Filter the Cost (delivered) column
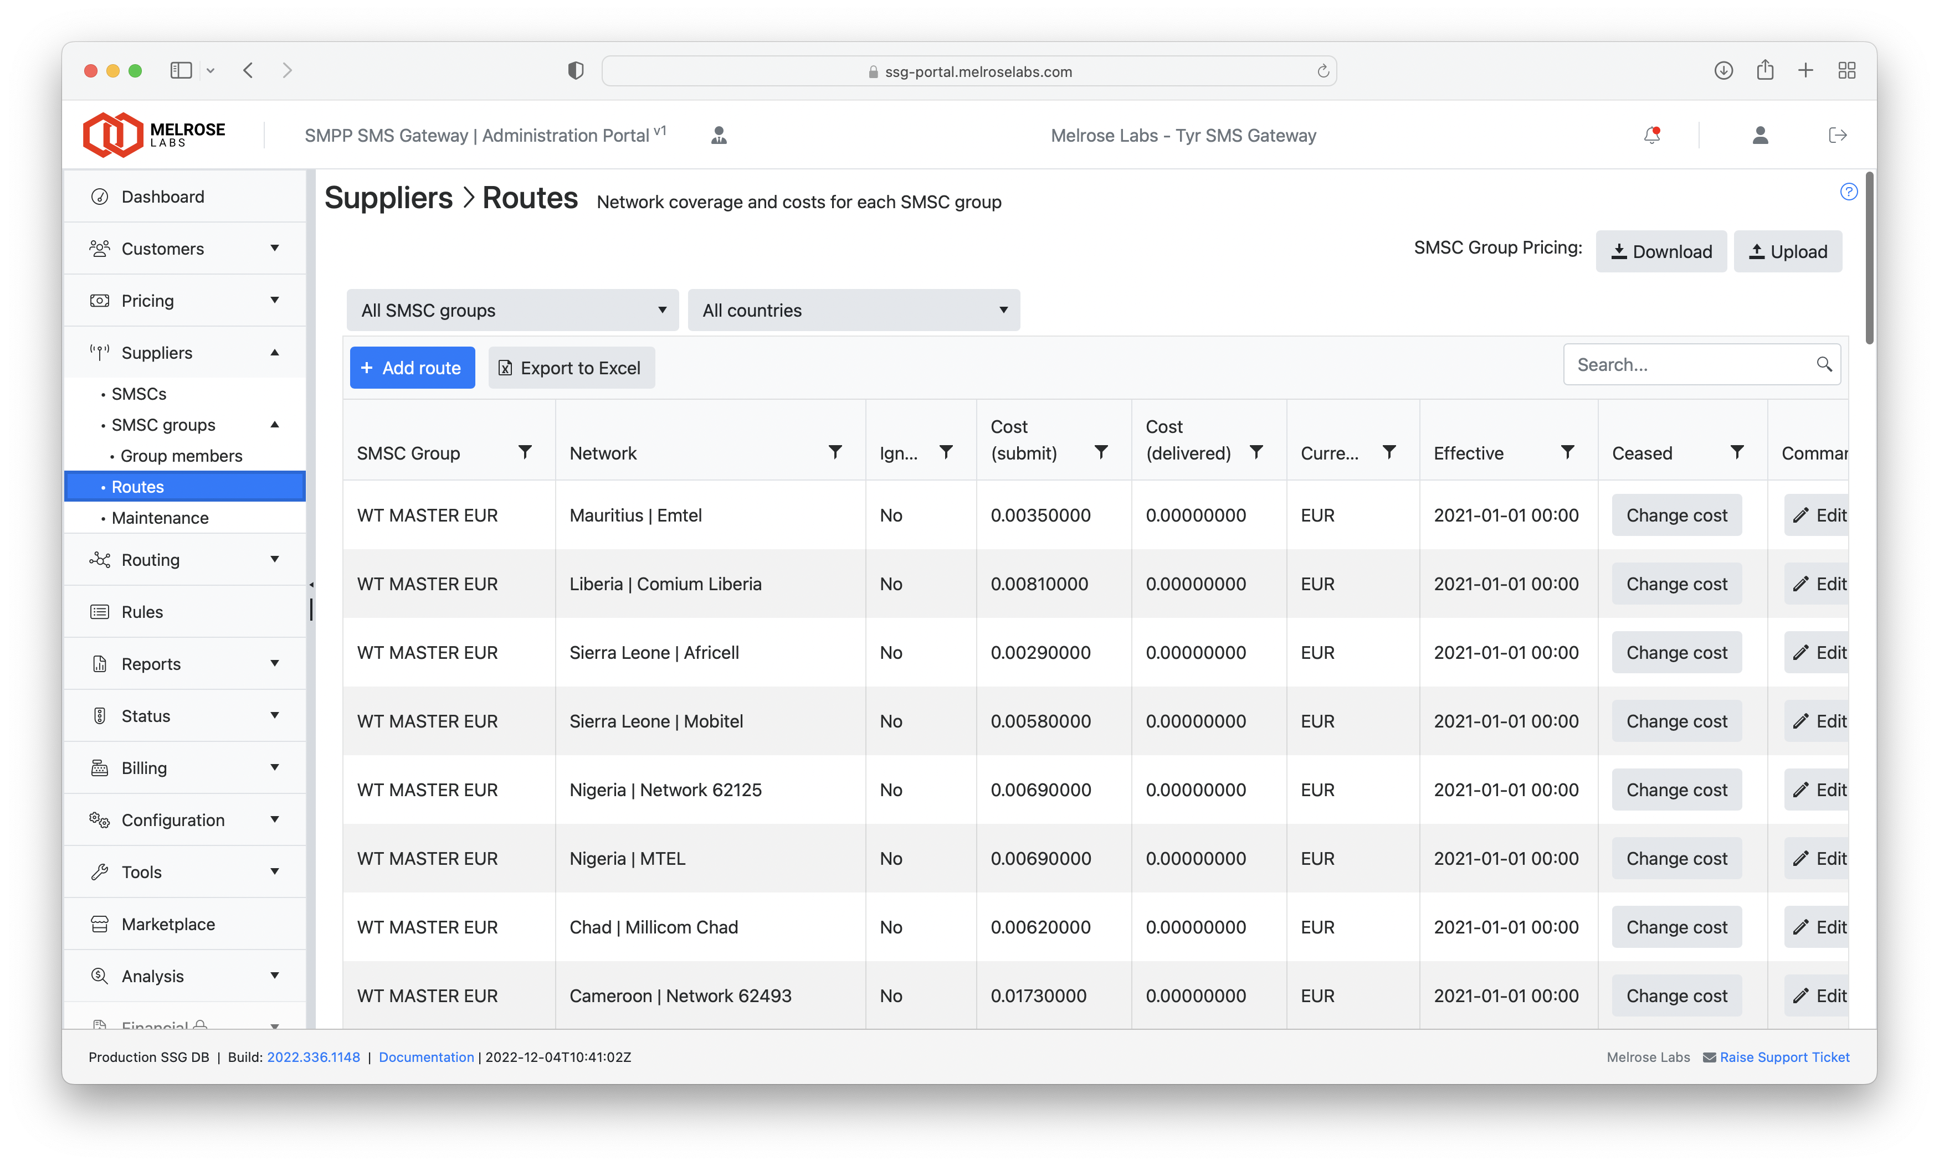Viewport: 1939px width, 1166px height. (1256, 452)
